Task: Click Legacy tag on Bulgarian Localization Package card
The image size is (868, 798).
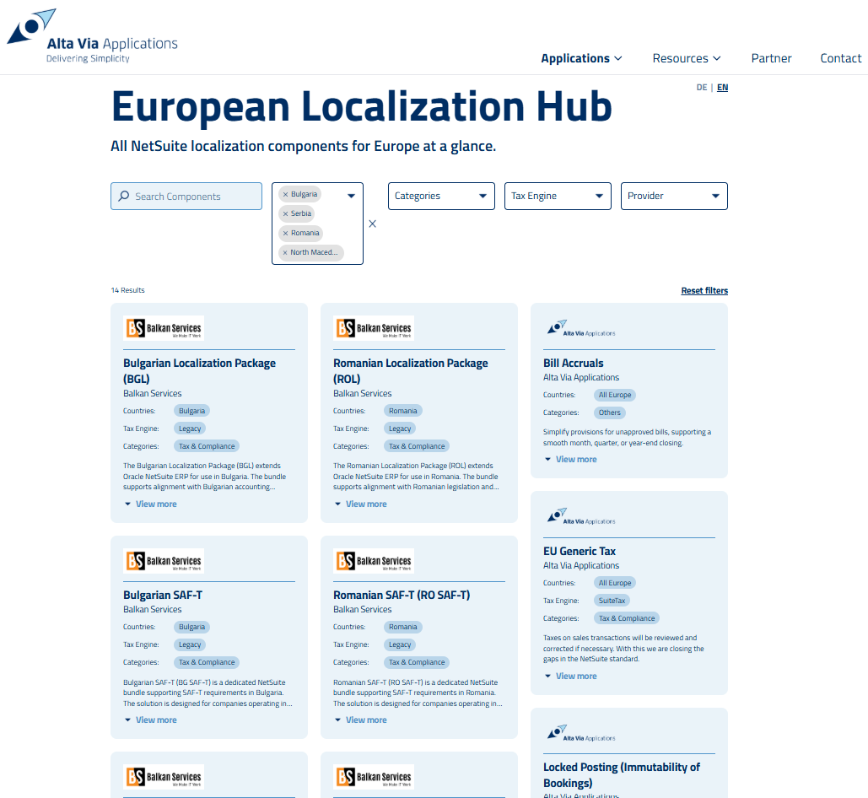Action: (x=189, y=429)
